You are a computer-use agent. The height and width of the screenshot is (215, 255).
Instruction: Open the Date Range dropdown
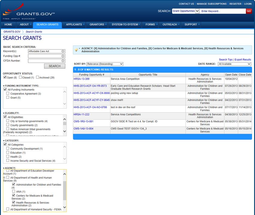(234, 64)
